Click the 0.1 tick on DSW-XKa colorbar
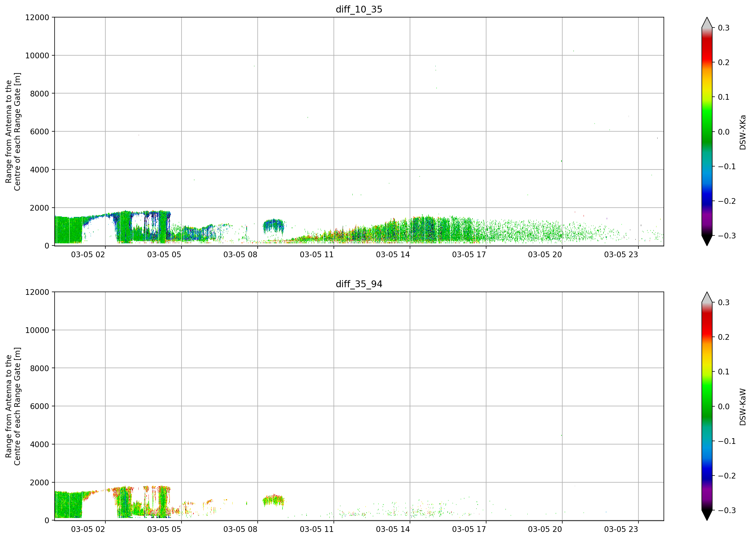 pyautogui.click(x=724, y=97)
